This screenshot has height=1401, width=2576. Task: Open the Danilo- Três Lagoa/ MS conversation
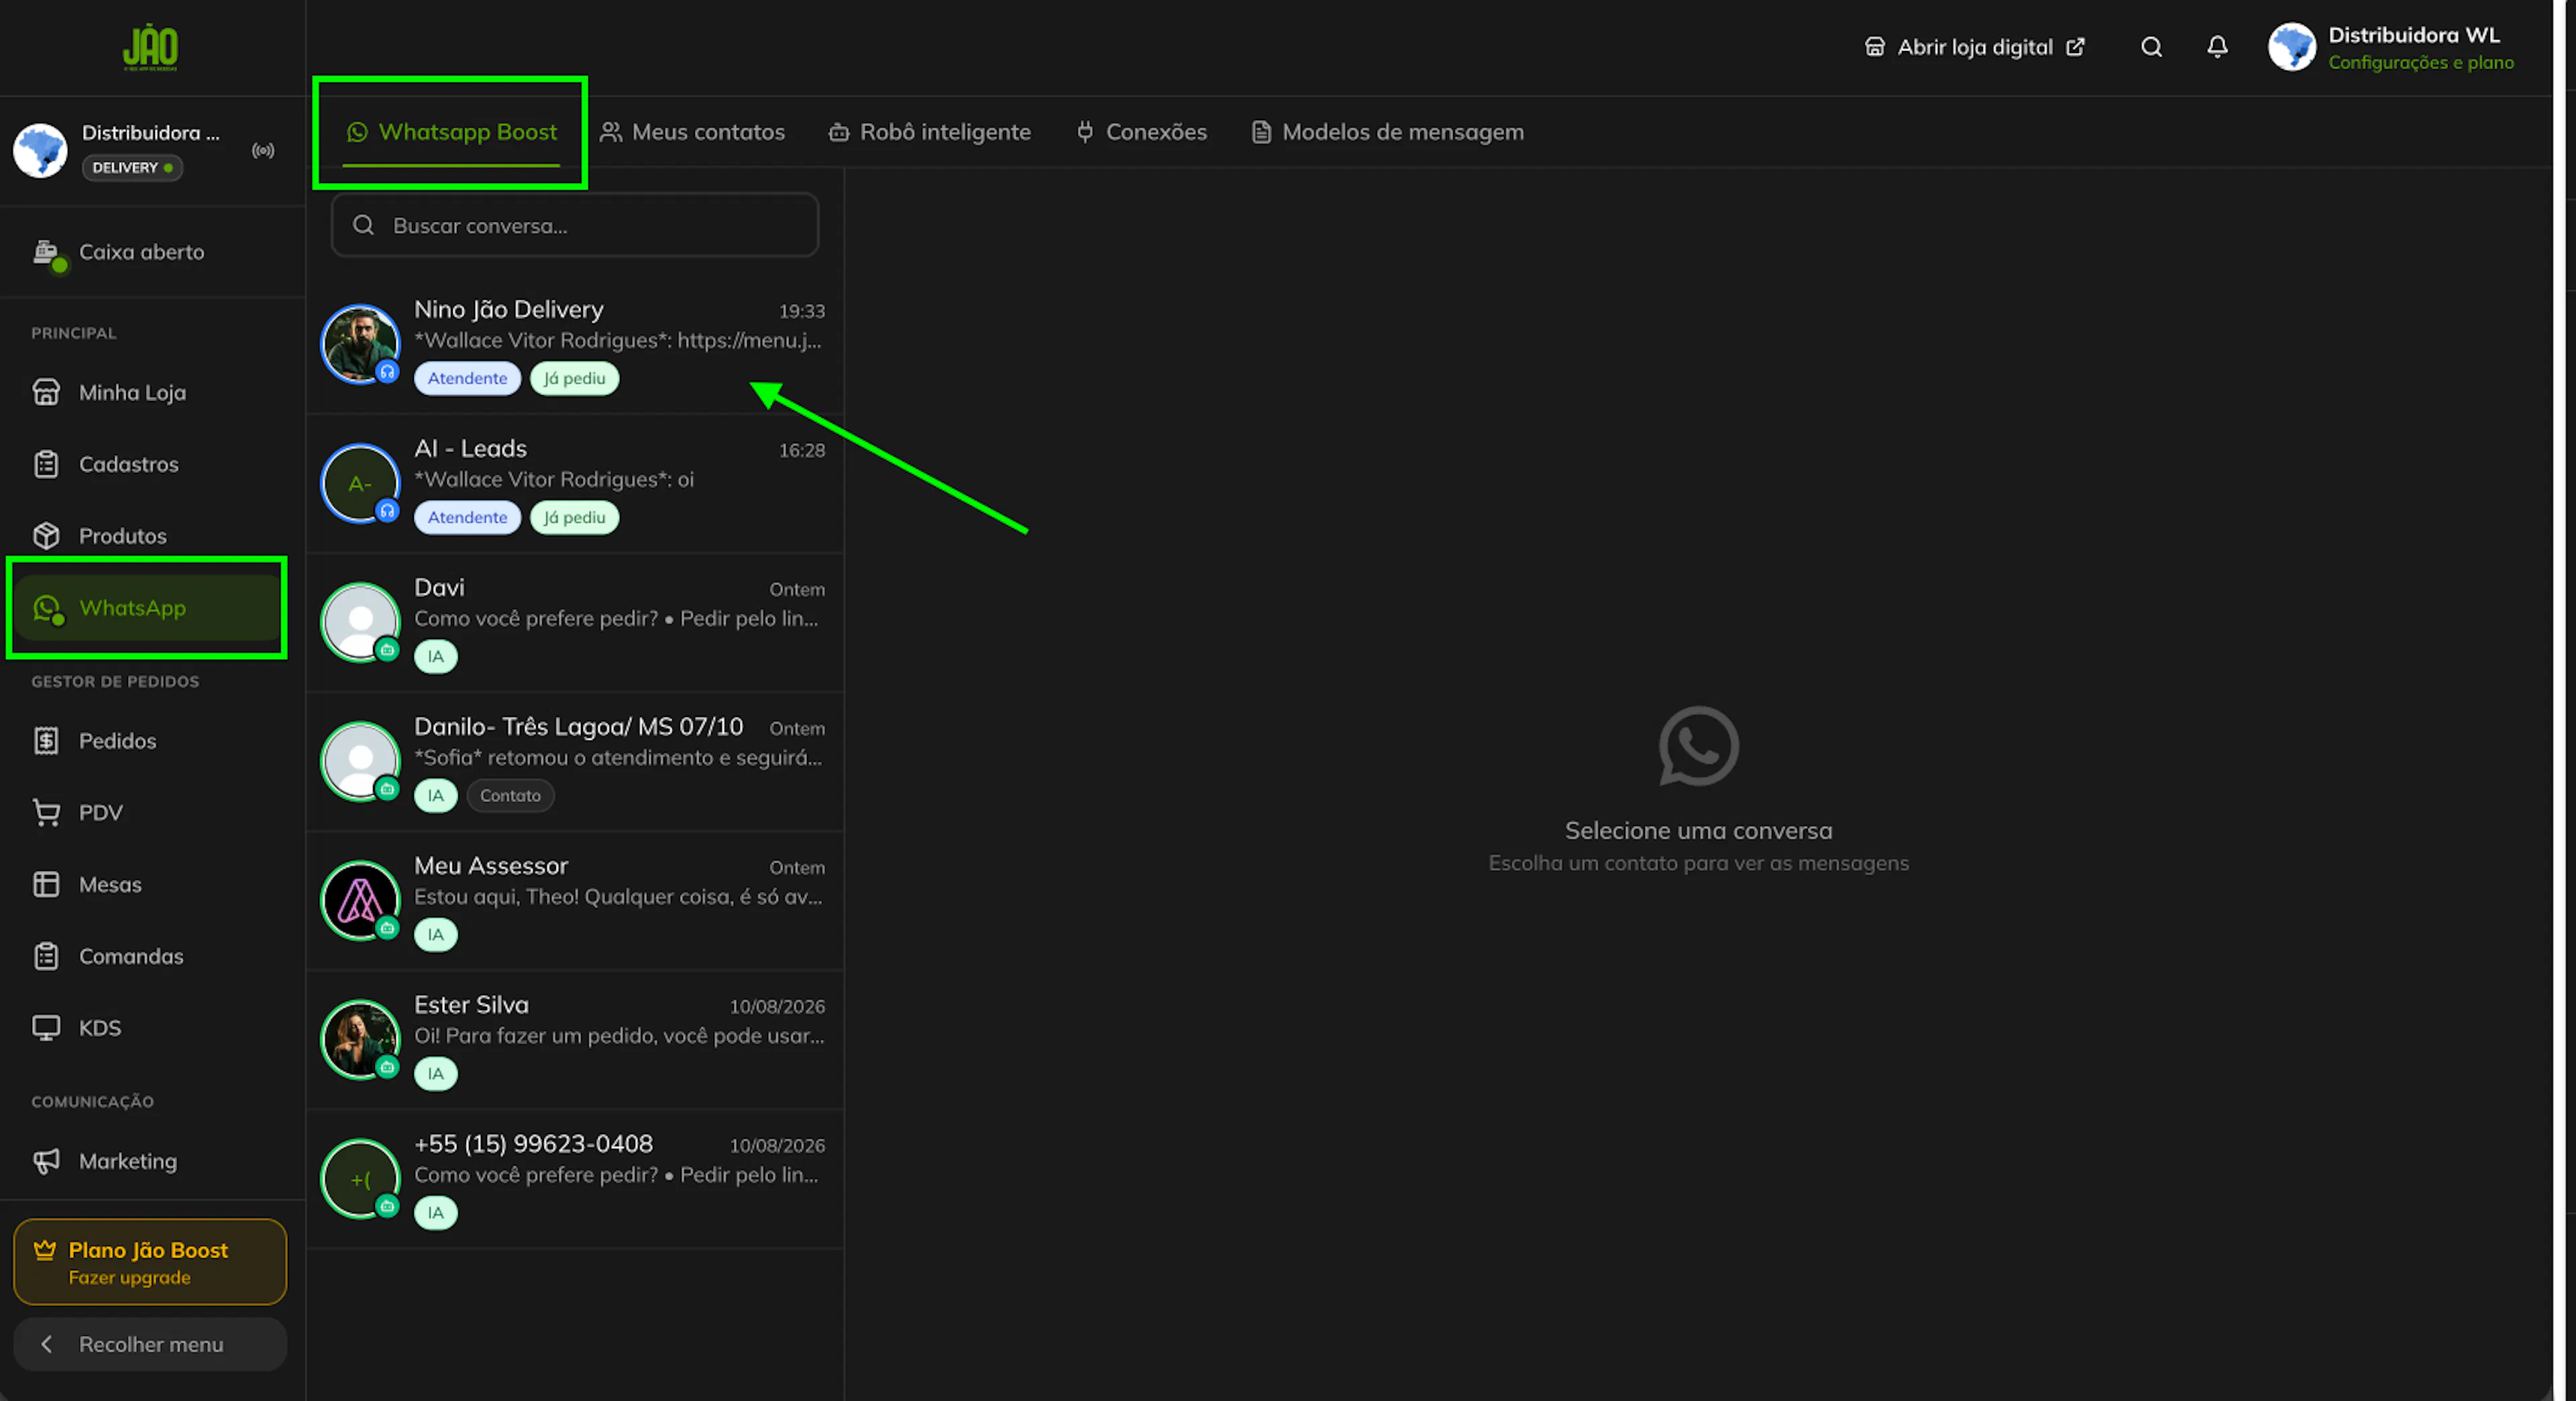(x=575, y=762)
